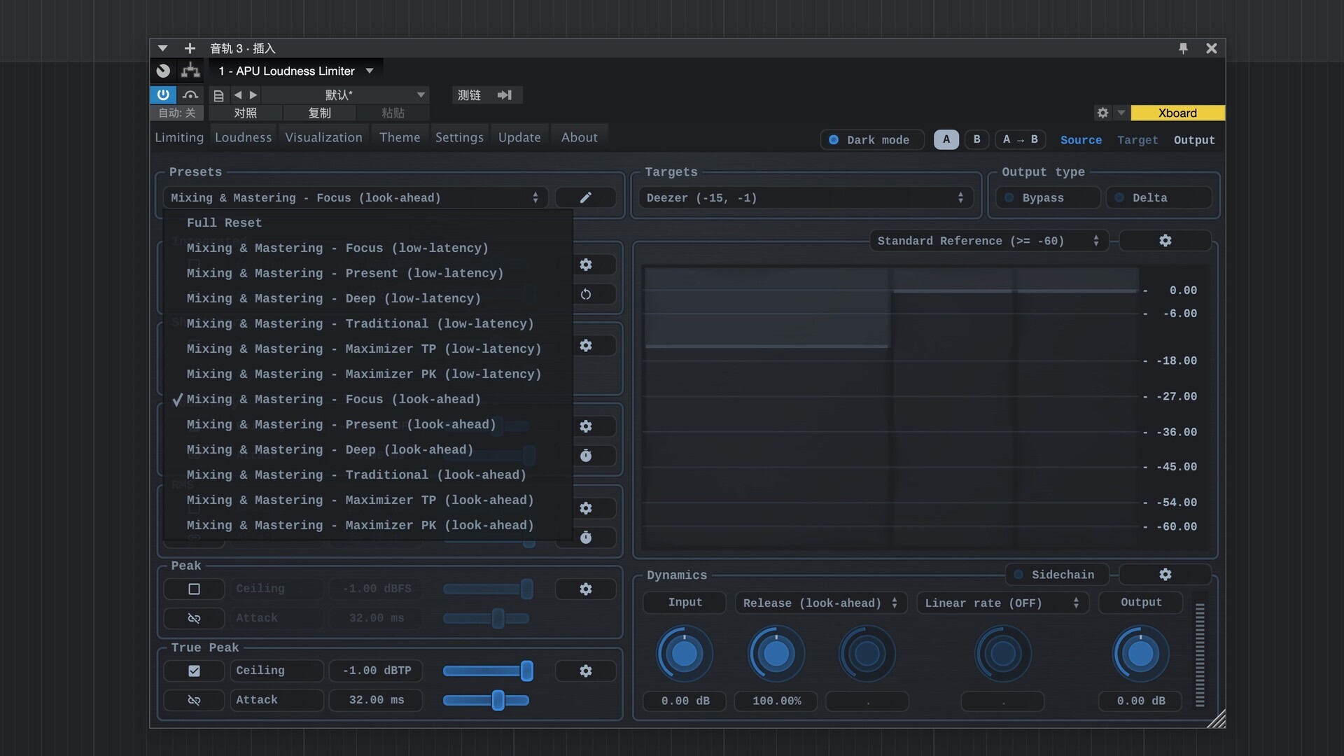The image size is (1344, 756).
Task: Enable the Peak ceiling checkbox
Action: tap(194, 589)
